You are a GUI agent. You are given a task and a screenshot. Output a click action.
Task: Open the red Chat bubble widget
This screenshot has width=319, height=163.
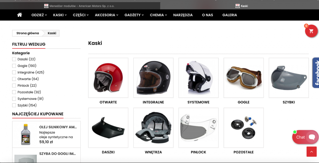point(305,137)
